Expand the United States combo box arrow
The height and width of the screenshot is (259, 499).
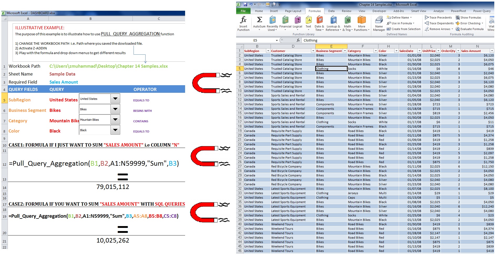[115, 99]
